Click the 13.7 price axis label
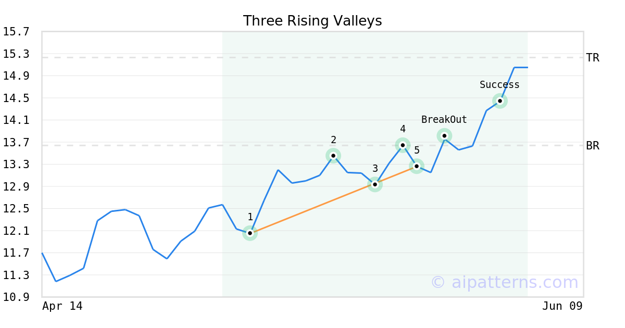The width and height of the screenshot is (625, 328). pyautogui.click(x=16, y=142)
